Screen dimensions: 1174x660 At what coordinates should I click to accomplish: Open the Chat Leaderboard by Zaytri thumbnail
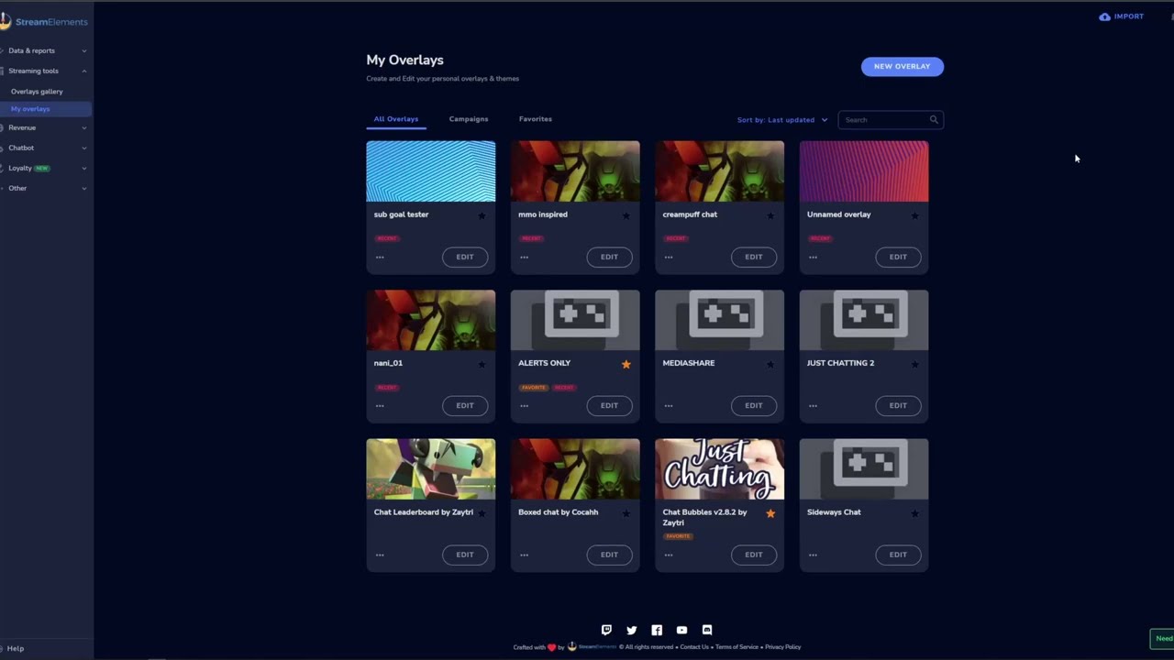431,468
